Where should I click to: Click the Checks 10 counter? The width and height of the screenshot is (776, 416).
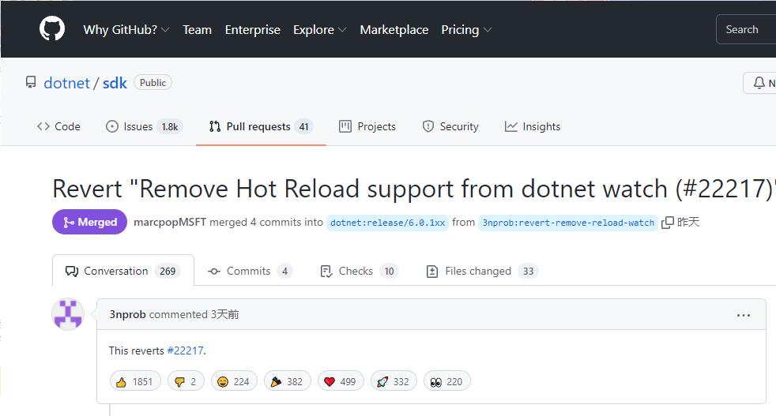389,271
